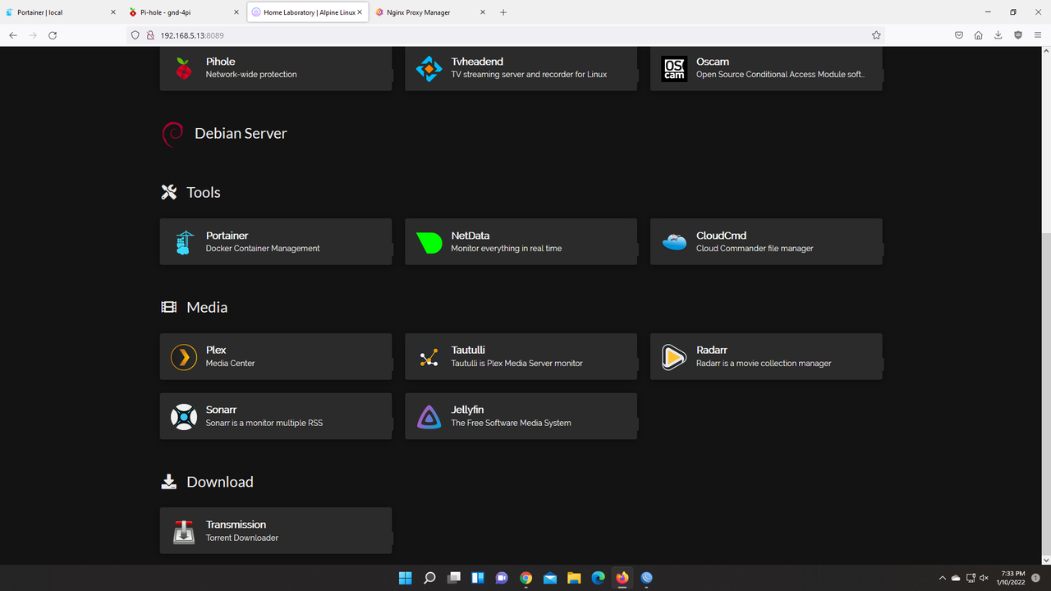The width and height of the screenshot is (1051, 591).
Task: Open the Tvheadend service link
Action: (521, 68)
